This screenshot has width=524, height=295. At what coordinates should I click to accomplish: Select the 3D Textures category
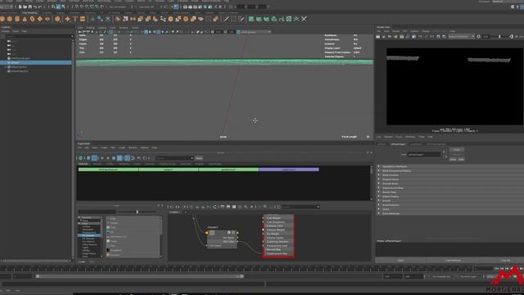88,238
